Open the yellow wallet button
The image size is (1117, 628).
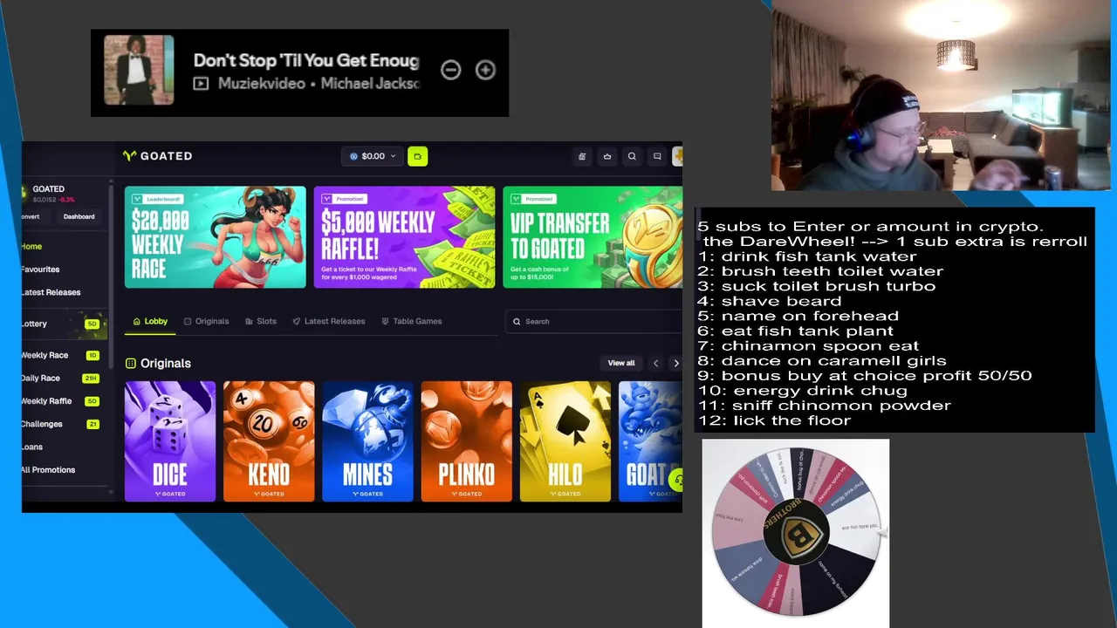[x=417, y=156]
